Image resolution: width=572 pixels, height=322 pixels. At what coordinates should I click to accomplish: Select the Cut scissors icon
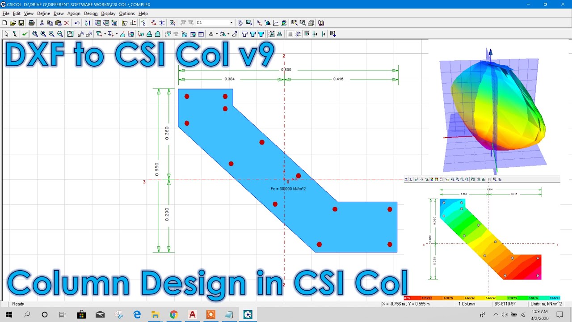click(41, 22)
